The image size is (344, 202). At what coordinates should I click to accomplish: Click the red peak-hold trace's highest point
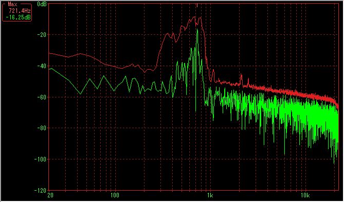(194, 16)
